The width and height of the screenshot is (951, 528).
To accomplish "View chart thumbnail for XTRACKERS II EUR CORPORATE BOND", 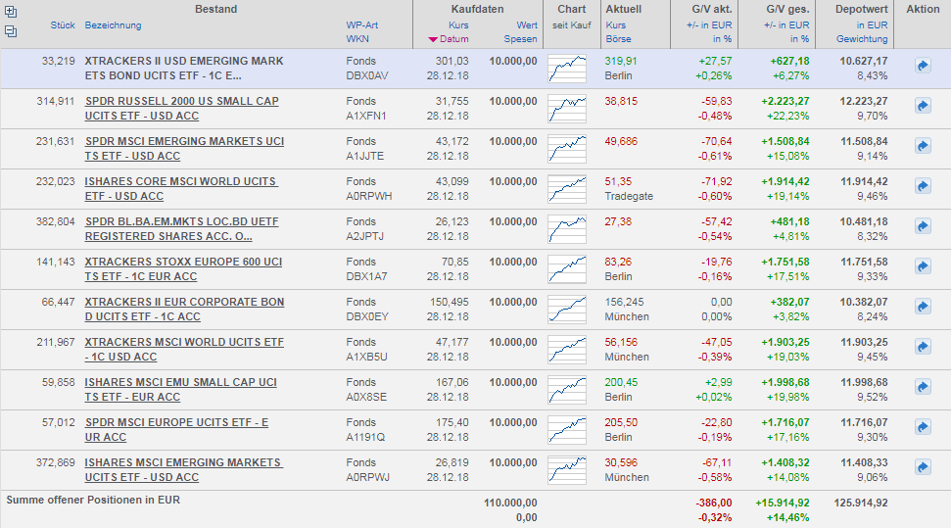I will click(x=567, y=309).
